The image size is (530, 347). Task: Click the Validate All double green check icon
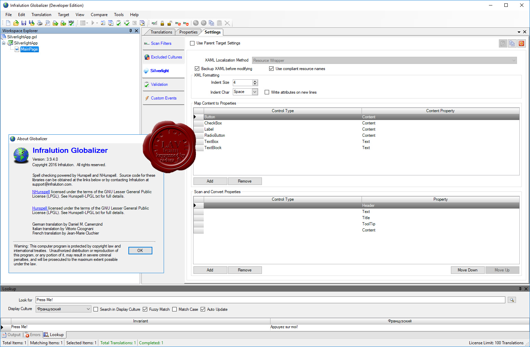[127, 23]
